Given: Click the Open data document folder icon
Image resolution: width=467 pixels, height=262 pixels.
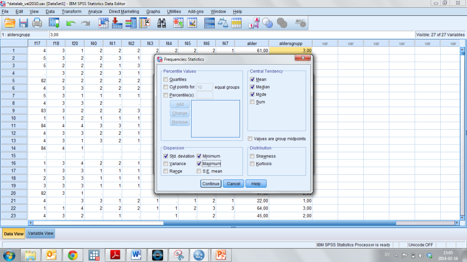Looking at the screenshot, I should (x=10, y=23).
